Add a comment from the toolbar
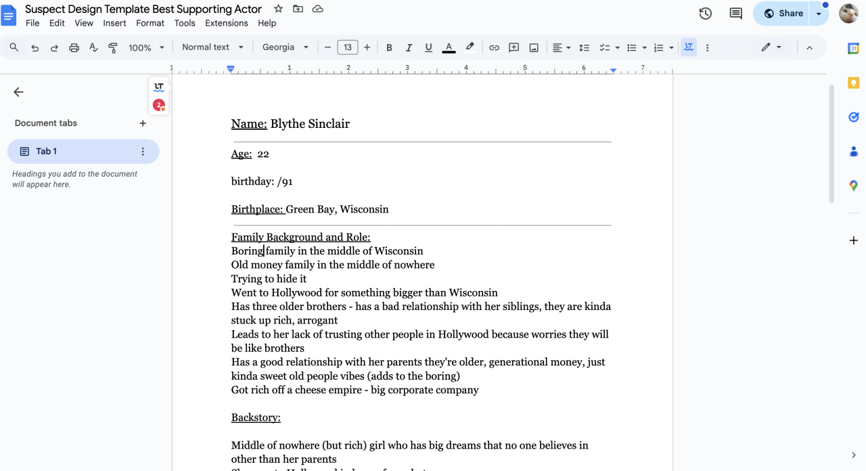This screenshot has height=471, width=866. pos(514,47)
